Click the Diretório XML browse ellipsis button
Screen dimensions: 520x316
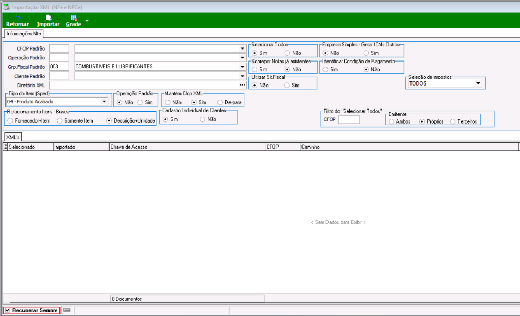point(243,85)
